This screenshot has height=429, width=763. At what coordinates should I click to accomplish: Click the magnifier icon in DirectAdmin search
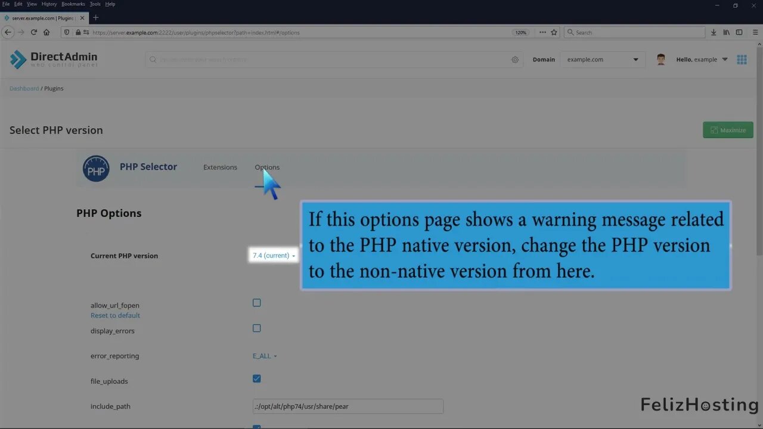[153, 60]
